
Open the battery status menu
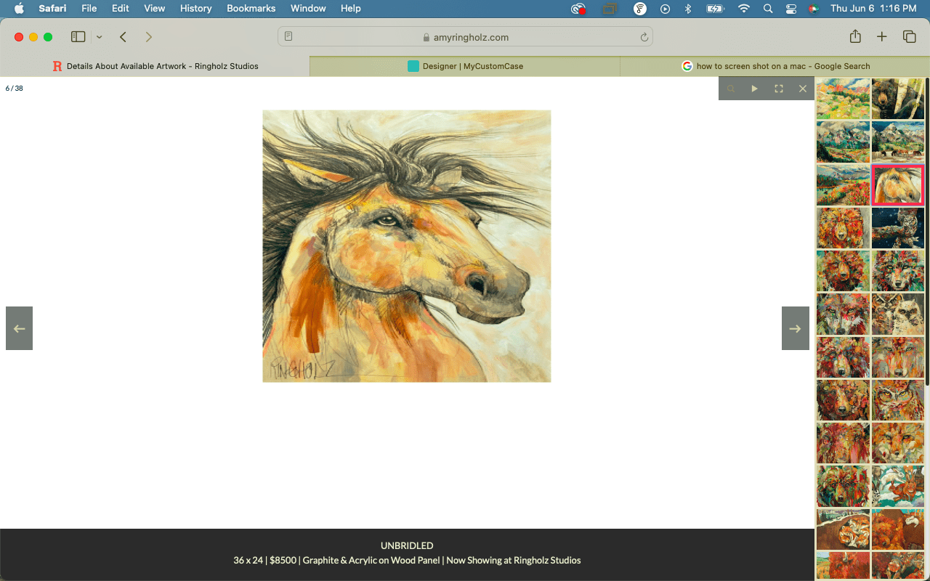coord(716,9)
